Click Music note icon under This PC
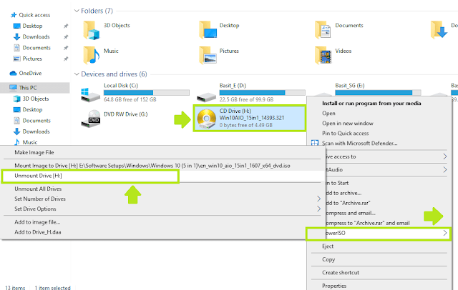The image size is (458, 290). click(x=17, y=142)
